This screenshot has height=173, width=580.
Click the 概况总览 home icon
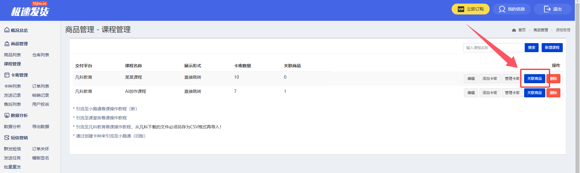7,30
